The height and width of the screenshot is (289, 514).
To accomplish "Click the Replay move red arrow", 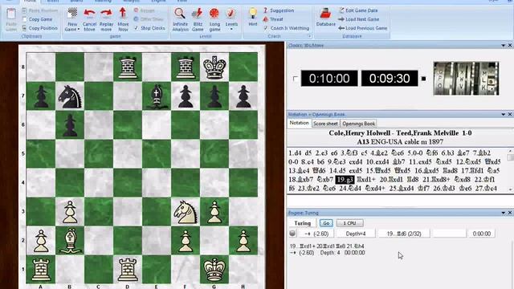I will tap(106, 14).
